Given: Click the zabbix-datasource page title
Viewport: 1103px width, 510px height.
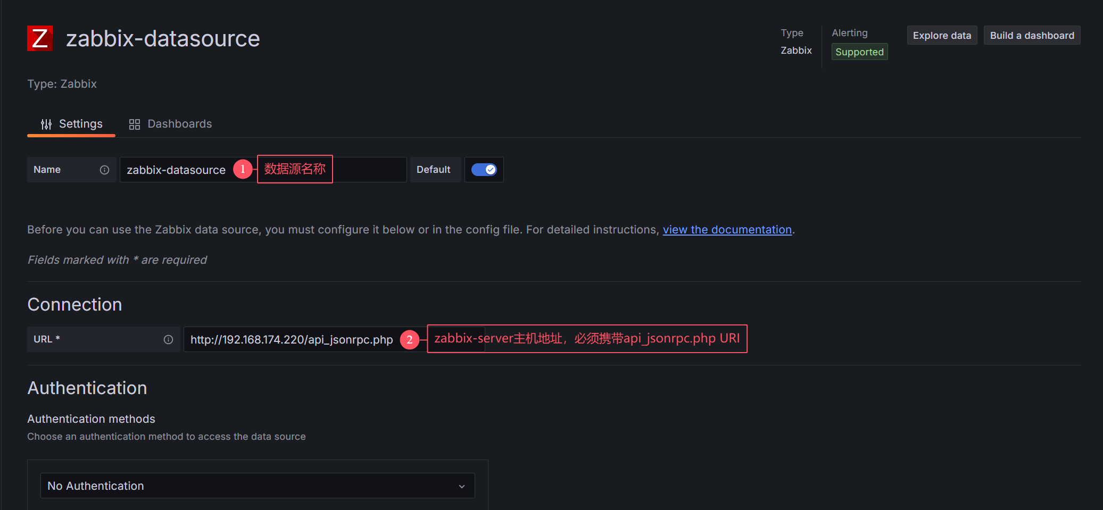Looking at the screenshot, I should click(163, 38).
